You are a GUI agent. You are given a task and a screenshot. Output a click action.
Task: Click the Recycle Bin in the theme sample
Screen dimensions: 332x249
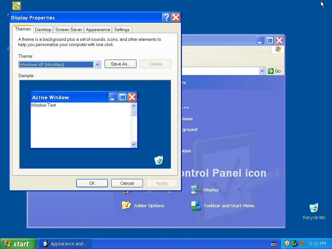pyautogui.click(x=159, y=160)
